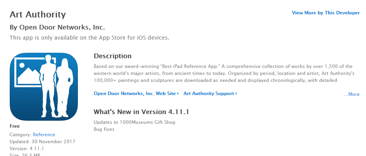Click the Updated 30 November 2017 line

point(42,142)
